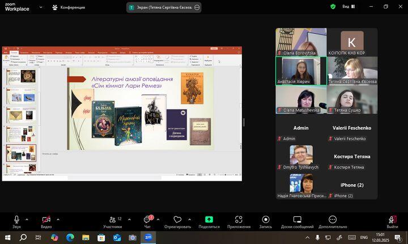Select КОІПОПК КНЗ КОР participant tile

[x=352, y=42]
